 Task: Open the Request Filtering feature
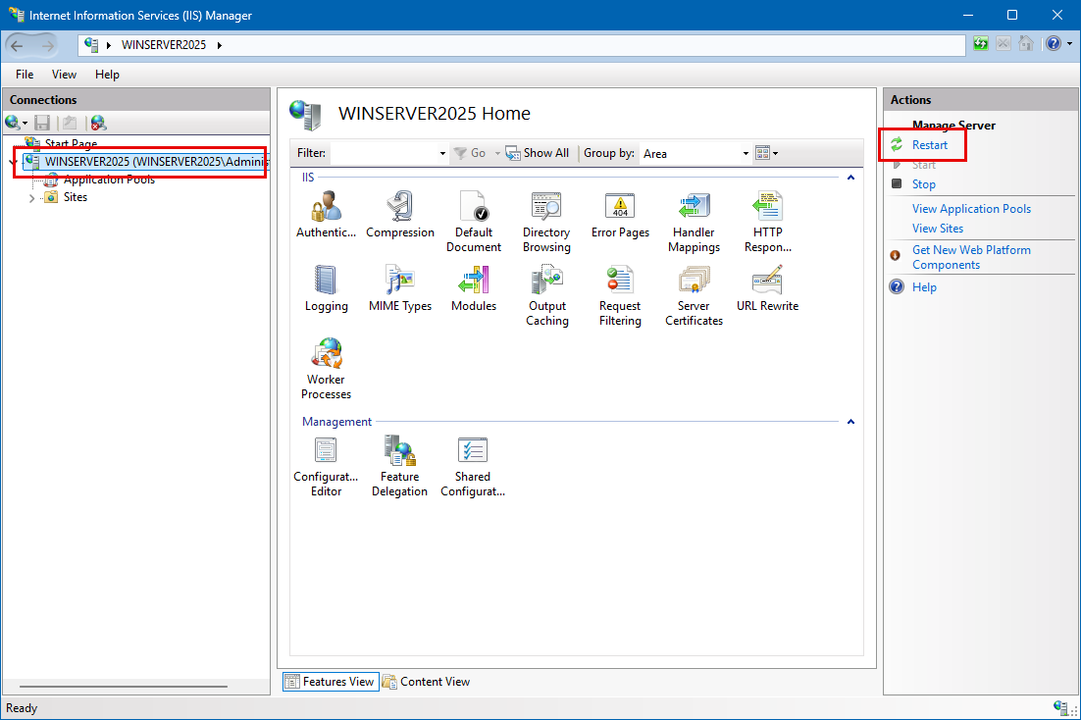[x=620, y=283]
